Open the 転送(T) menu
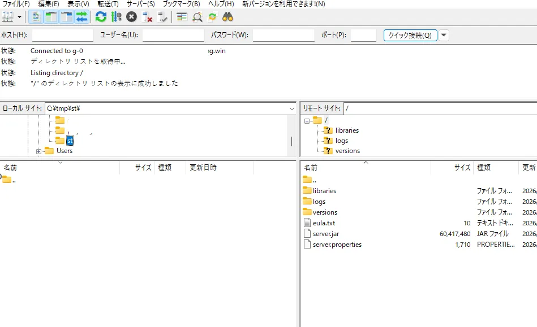Image resolution: width=537 pixels, height=327 pixels. (x=108, y=4)
